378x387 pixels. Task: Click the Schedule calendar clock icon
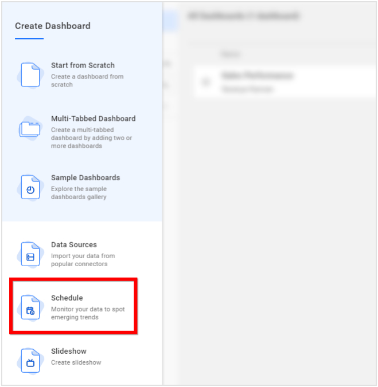30,307
